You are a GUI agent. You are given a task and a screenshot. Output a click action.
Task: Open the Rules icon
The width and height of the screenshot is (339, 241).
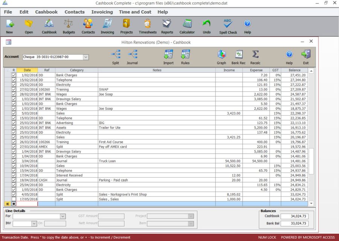(185, 54)
